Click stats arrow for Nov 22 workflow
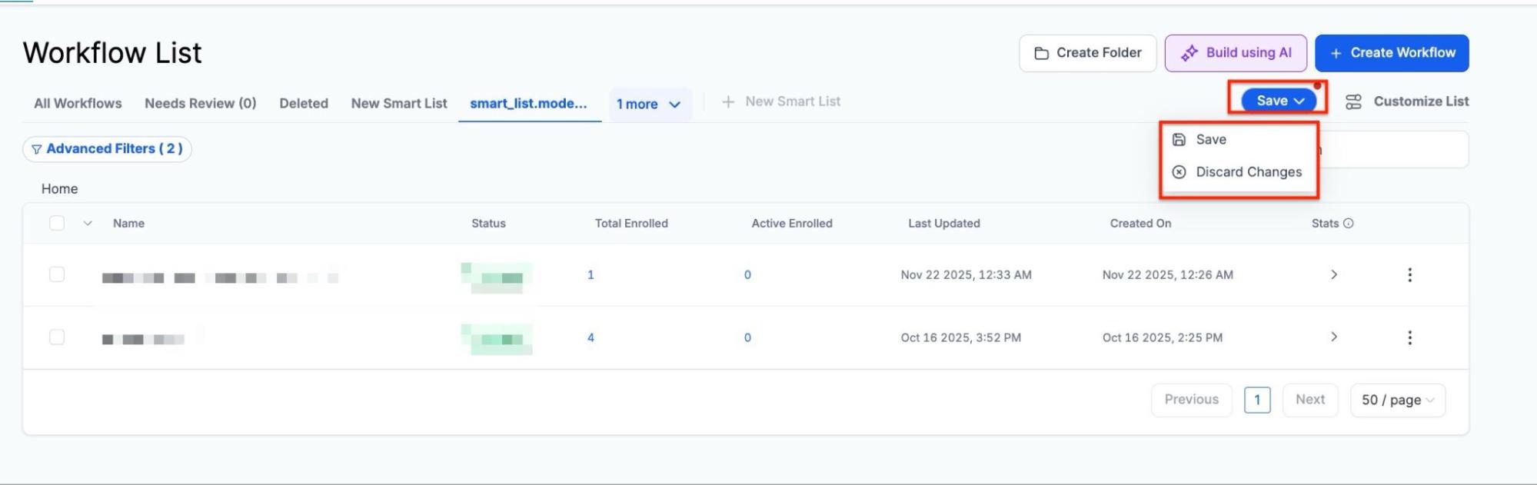Viewport: 1537px width, 485px height. coord(1334,275)
